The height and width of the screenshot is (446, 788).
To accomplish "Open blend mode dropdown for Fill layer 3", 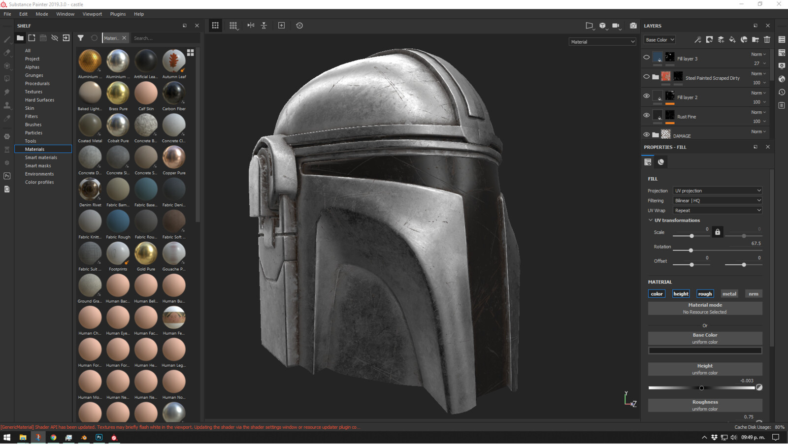I will 758,54.
